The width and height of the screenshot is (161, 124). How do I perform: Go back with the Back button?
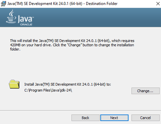86,118
